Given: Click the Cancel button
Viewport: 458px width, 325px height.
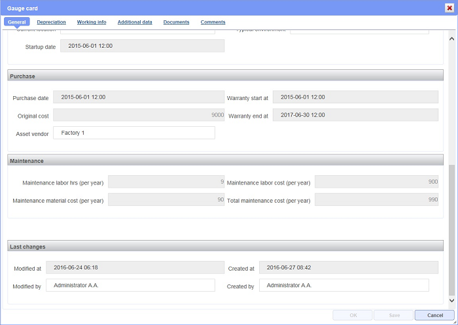Looking at the screenshot, I should (434, 315).
